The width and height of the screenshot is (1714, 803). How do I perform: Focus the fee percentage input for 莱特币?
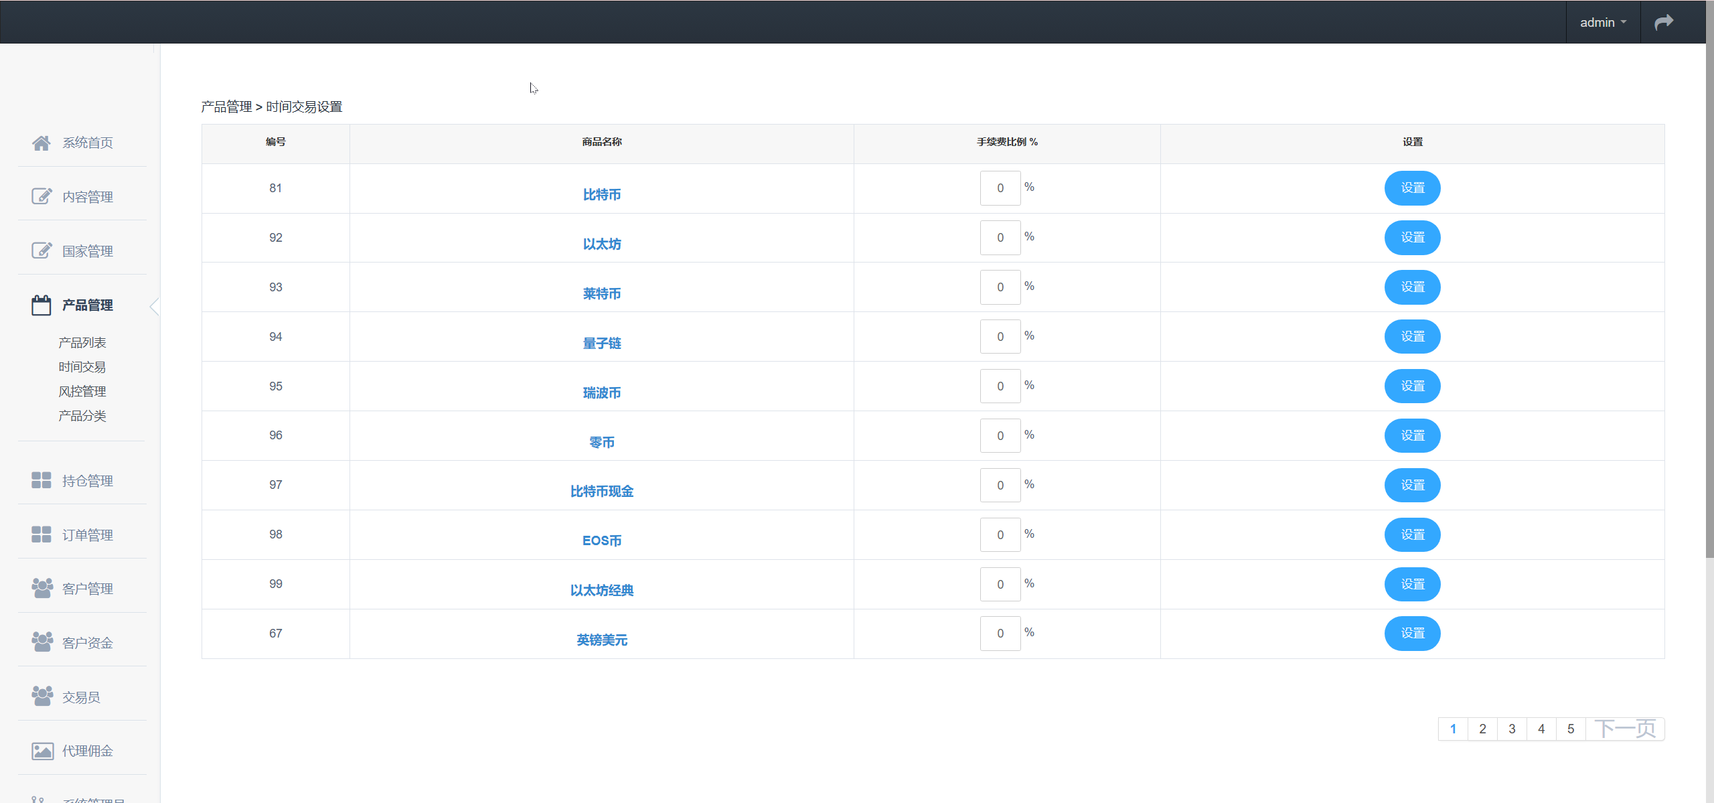(1000, 287)
